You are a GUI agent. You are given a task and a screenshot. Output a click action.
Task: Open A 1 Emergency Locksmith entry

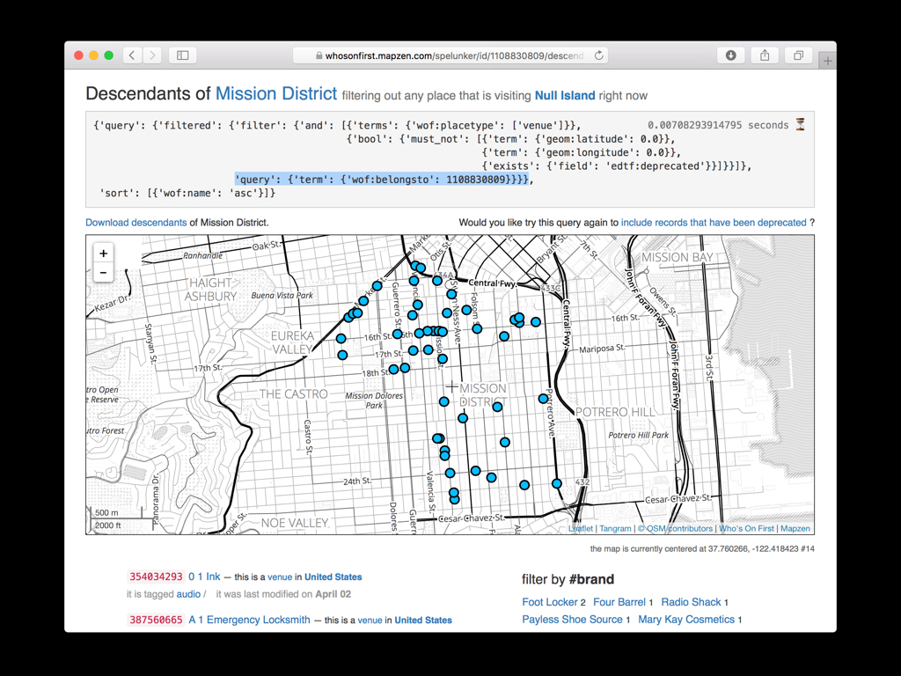click(x=249, y=620)
